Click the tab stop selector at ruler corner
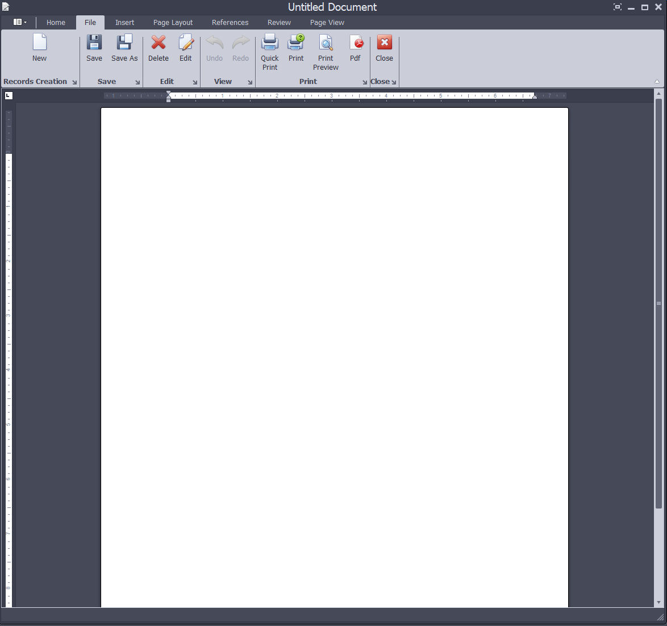 point(8,95)
